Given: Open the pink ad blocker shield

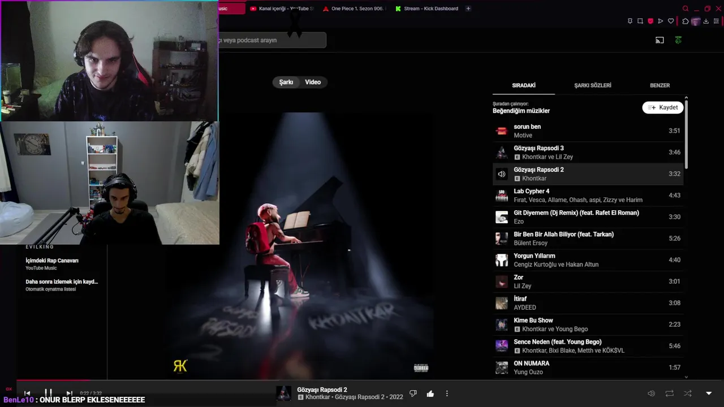Looking at the screenshot, I should point(650,21).
